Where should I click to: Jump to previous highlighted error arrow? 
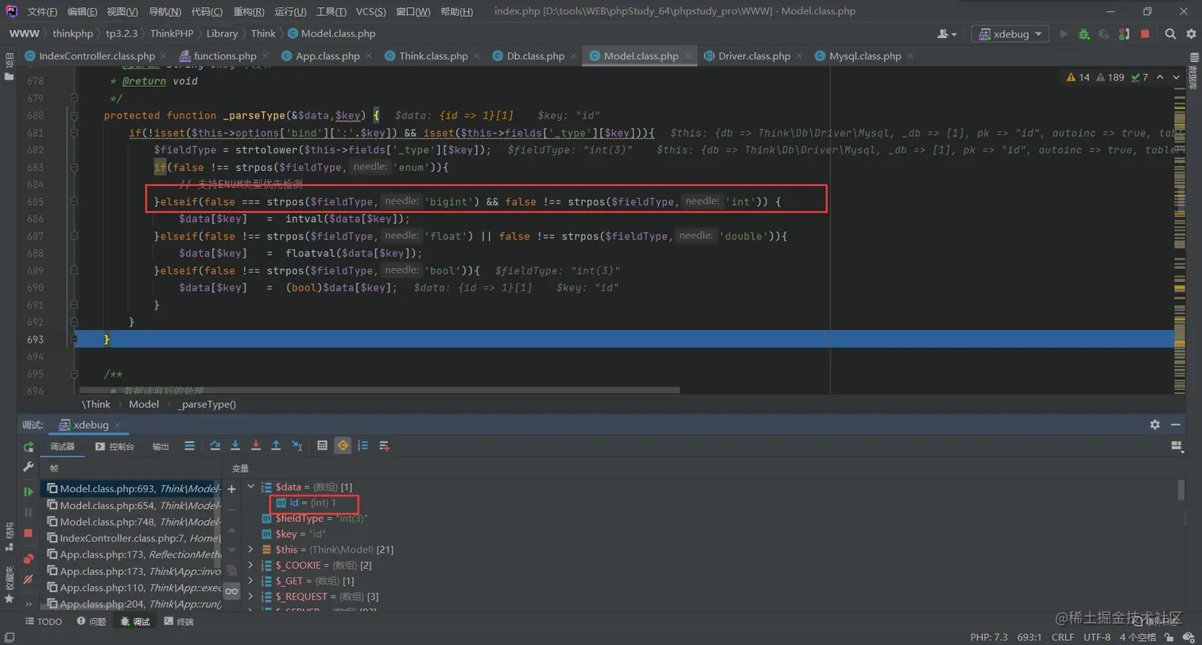[1159, 77]
